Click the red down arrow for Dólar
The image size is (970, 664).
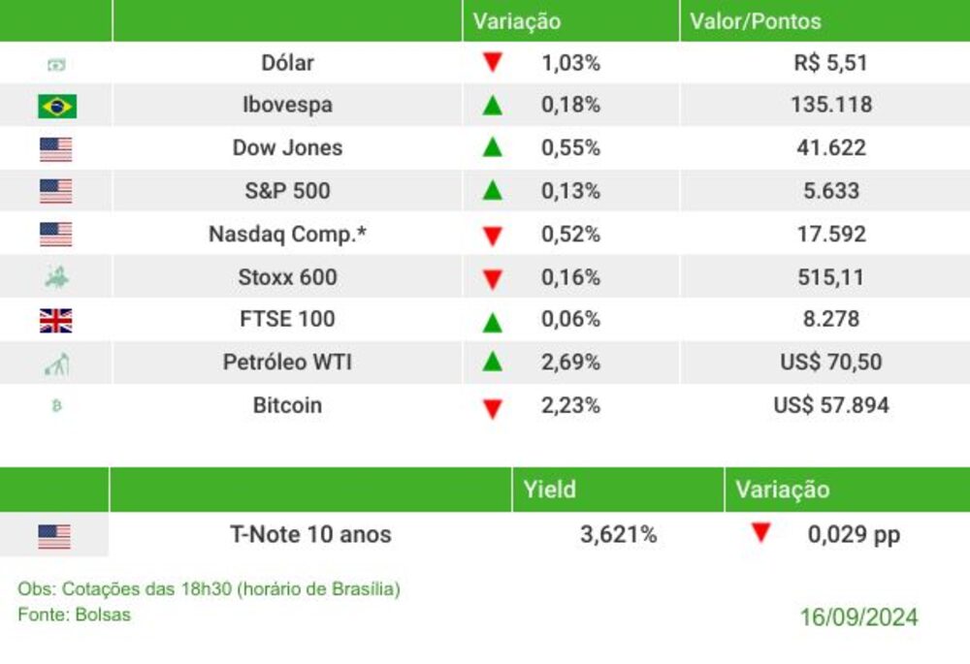point(493,62)
